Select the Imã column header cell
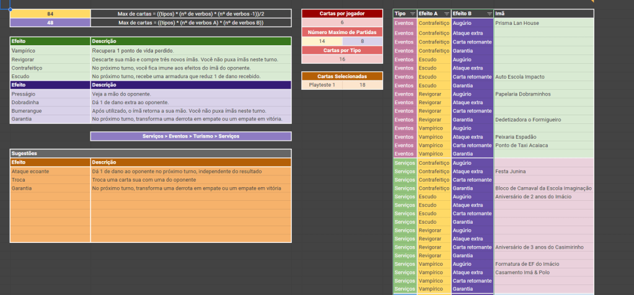 (543, 14)
